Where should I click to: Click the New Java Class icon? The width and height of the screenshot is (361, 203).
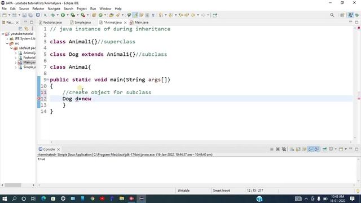point(100,15)
